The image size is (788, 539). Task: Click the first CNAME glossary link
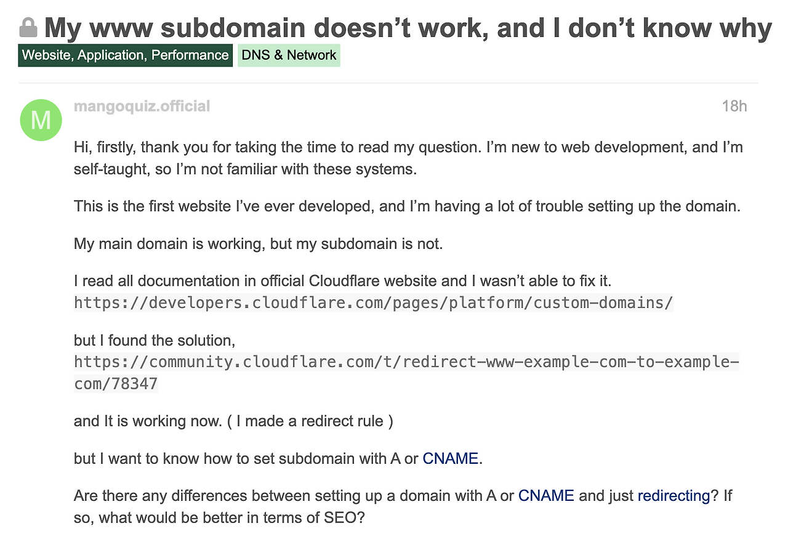[450, 458]
